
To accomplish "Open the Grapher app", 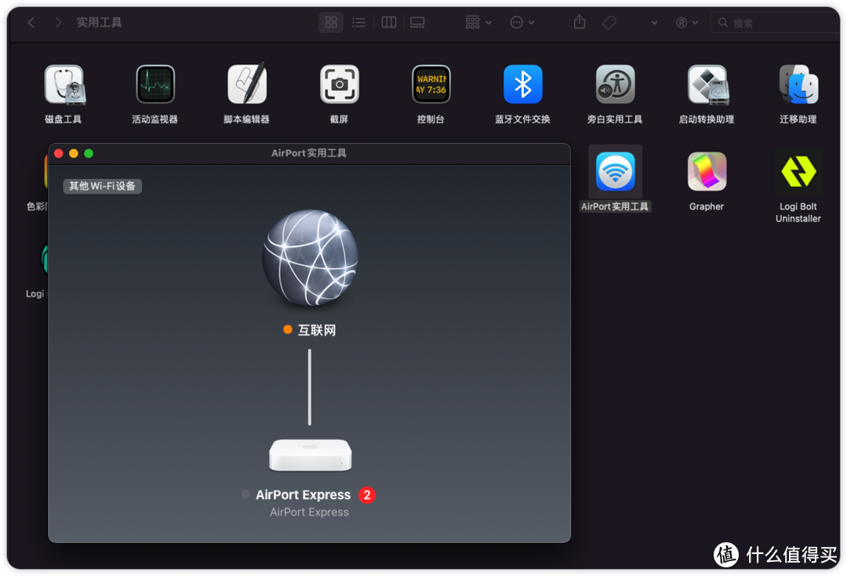I will click(707, 172).
